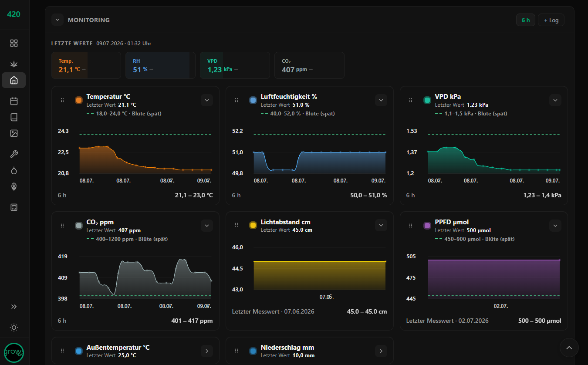This screenshot has width=588, height=365.
Task: Select the home icon in sidebar
Action: pos(14,80)
